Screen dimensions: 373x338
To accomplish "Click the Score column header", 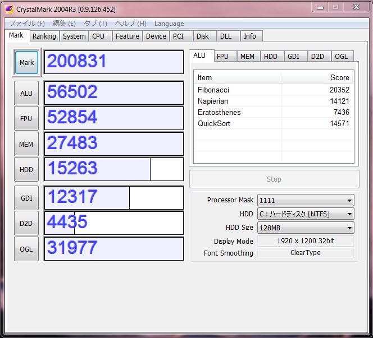I will tap(317, 77).
